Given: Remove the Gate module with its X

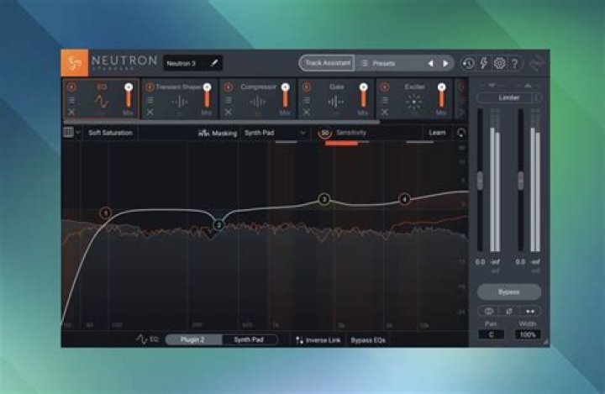Looking at the screenshot, I should coord(307,113).
